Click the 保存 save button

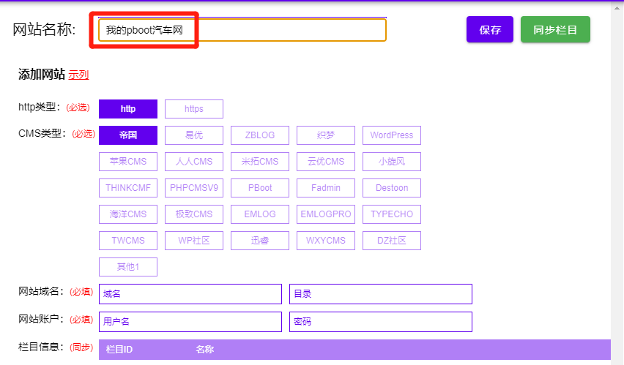pyautogui.click(x=489, y=29)
